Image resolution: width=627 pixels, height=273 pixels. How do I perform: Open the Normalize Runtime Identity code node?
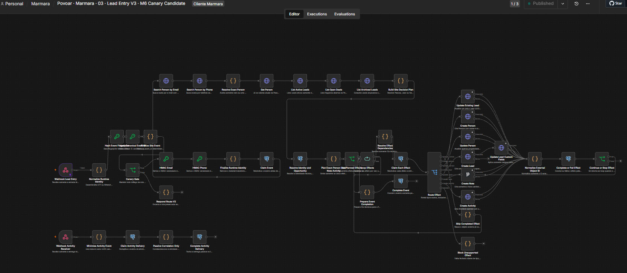click(99, 170)
